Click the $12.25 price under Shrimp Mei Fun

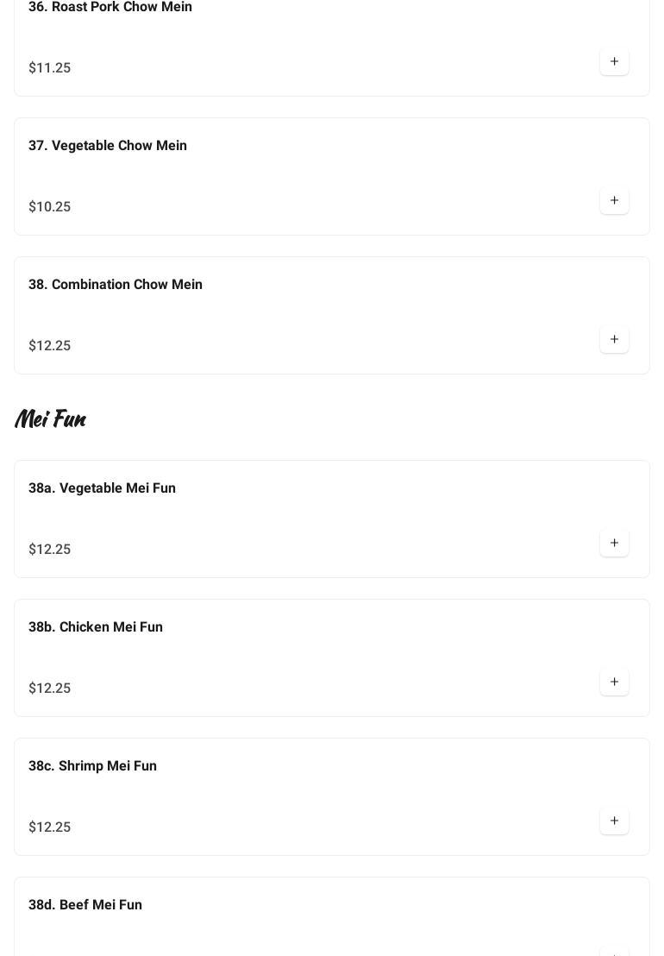coord(50,827)
